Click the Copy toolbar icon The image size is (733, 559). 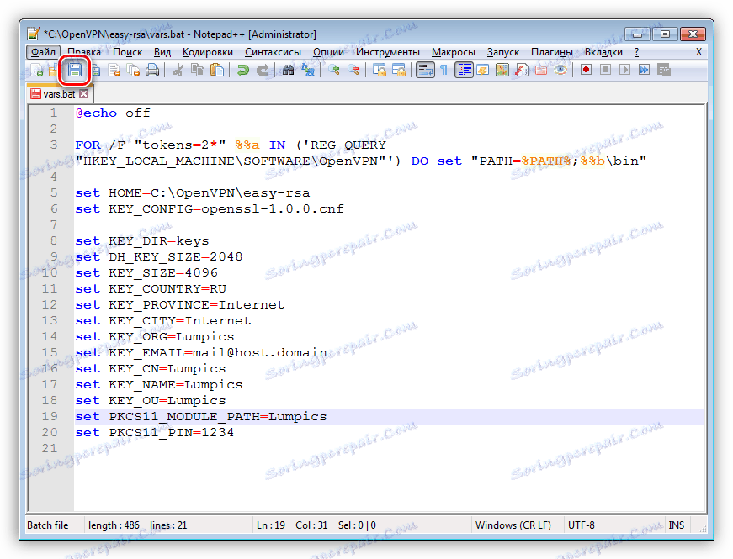198,70
